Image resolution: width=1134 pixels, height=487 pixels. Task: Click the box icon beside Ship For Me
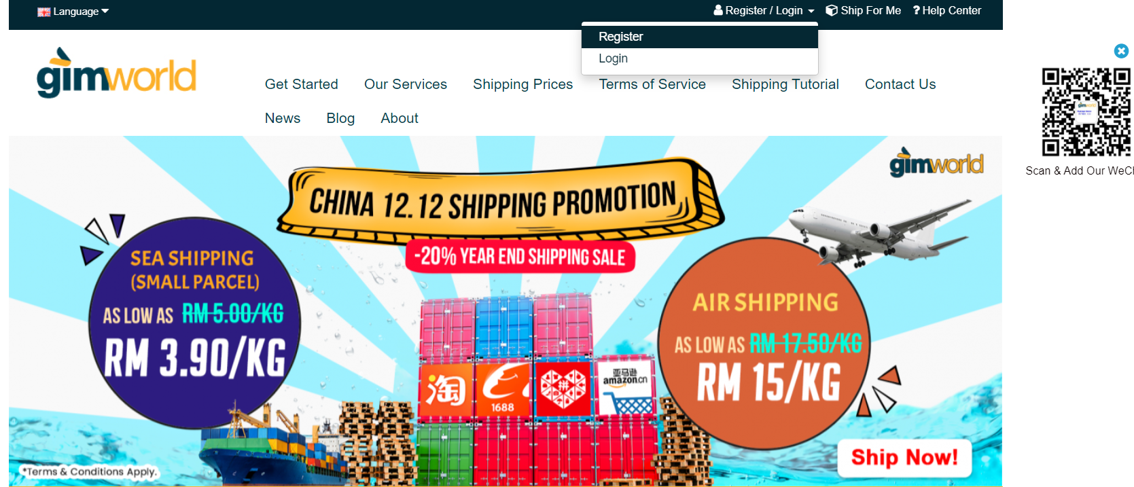pos(832,10)
